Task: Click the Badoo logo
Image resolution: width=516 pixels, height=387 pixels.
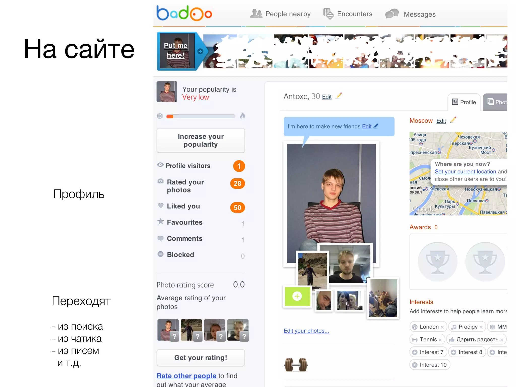Action: point(184,13)
